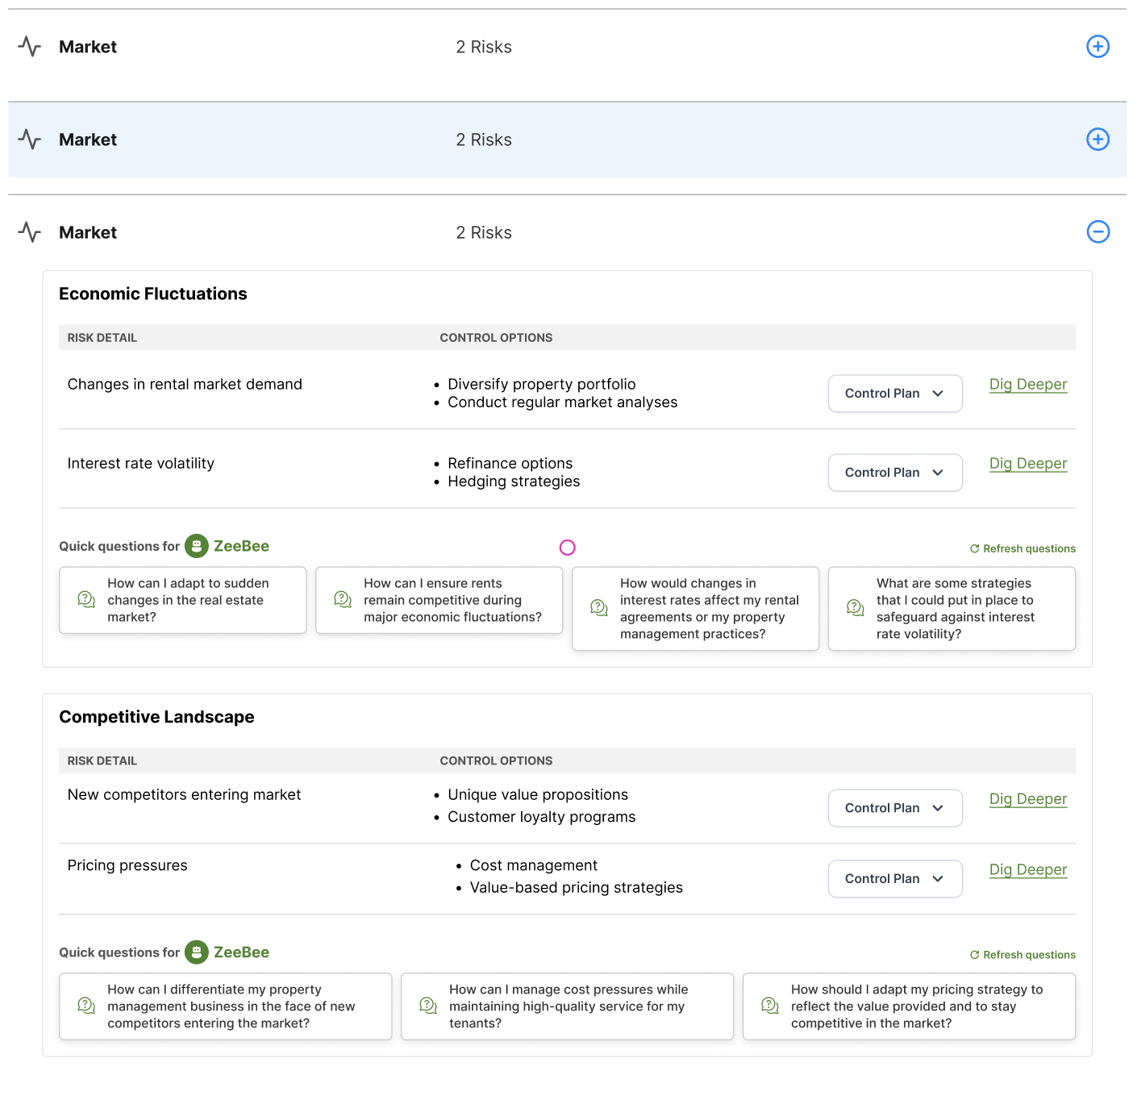
Task: Open Control Plan dropdown for Interest rate volatility
Action: pos(894,473)
